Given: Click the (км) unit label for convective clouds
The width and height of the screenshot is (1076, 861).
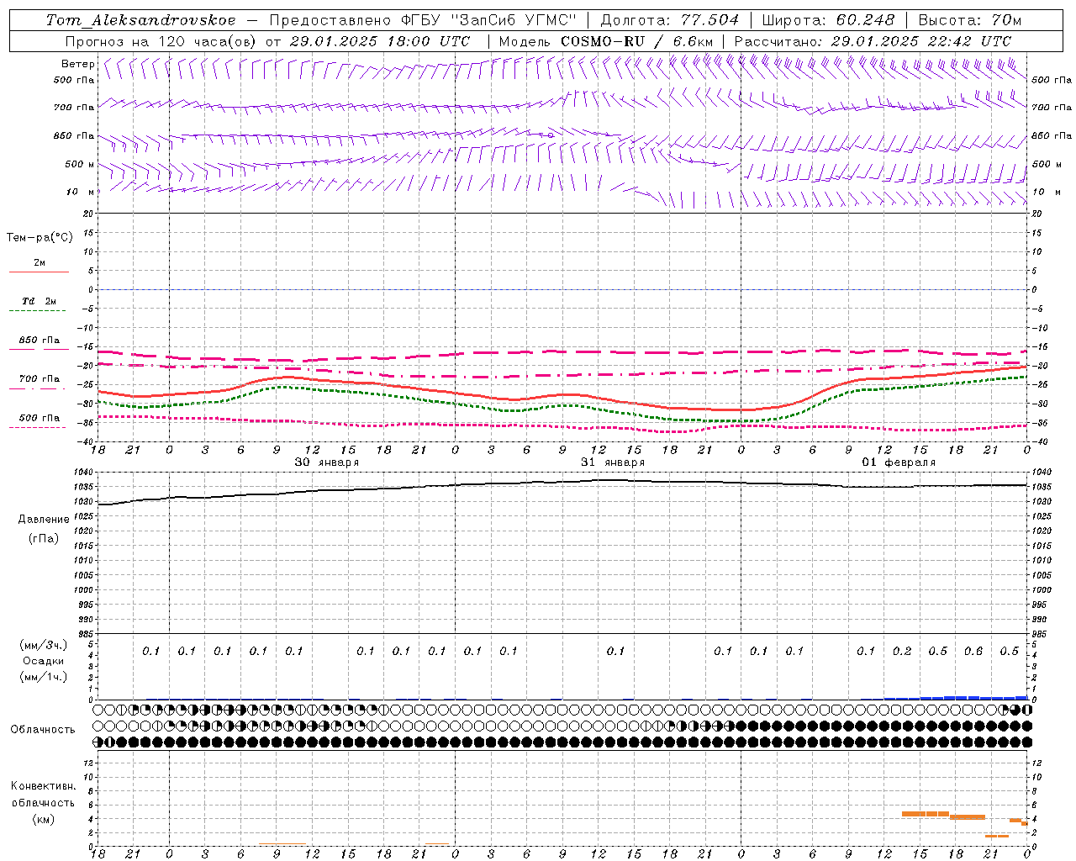Looking at the screenshot, I should click(43, 819).
